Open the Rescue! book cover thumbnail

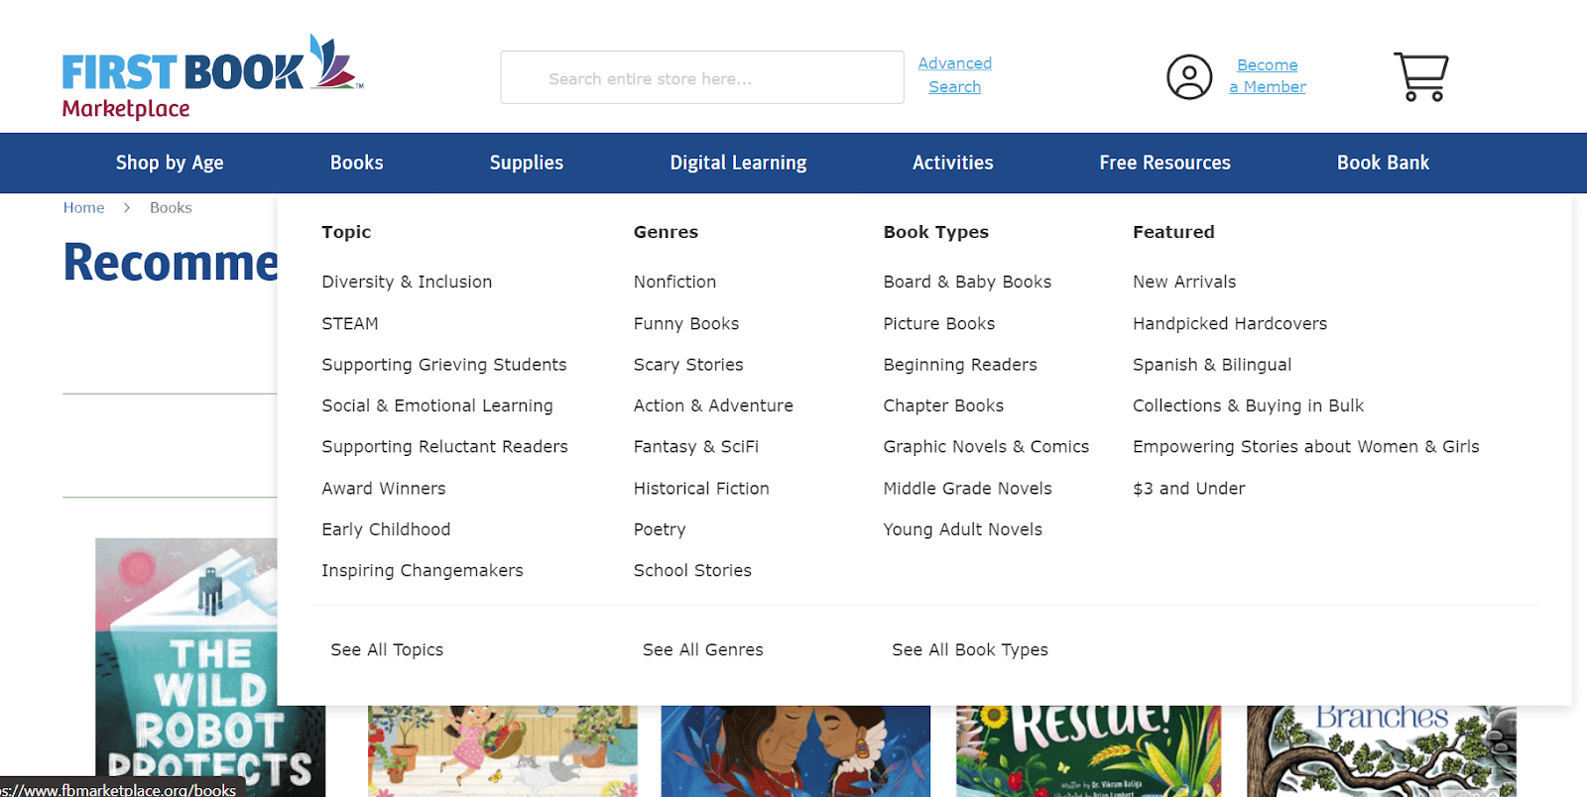pyautogui.click(x=1088, y=751)
